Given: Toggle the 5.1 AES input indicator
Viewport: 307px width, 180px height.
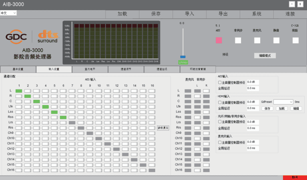Looking at the screenshot, I should coord(219,40).
